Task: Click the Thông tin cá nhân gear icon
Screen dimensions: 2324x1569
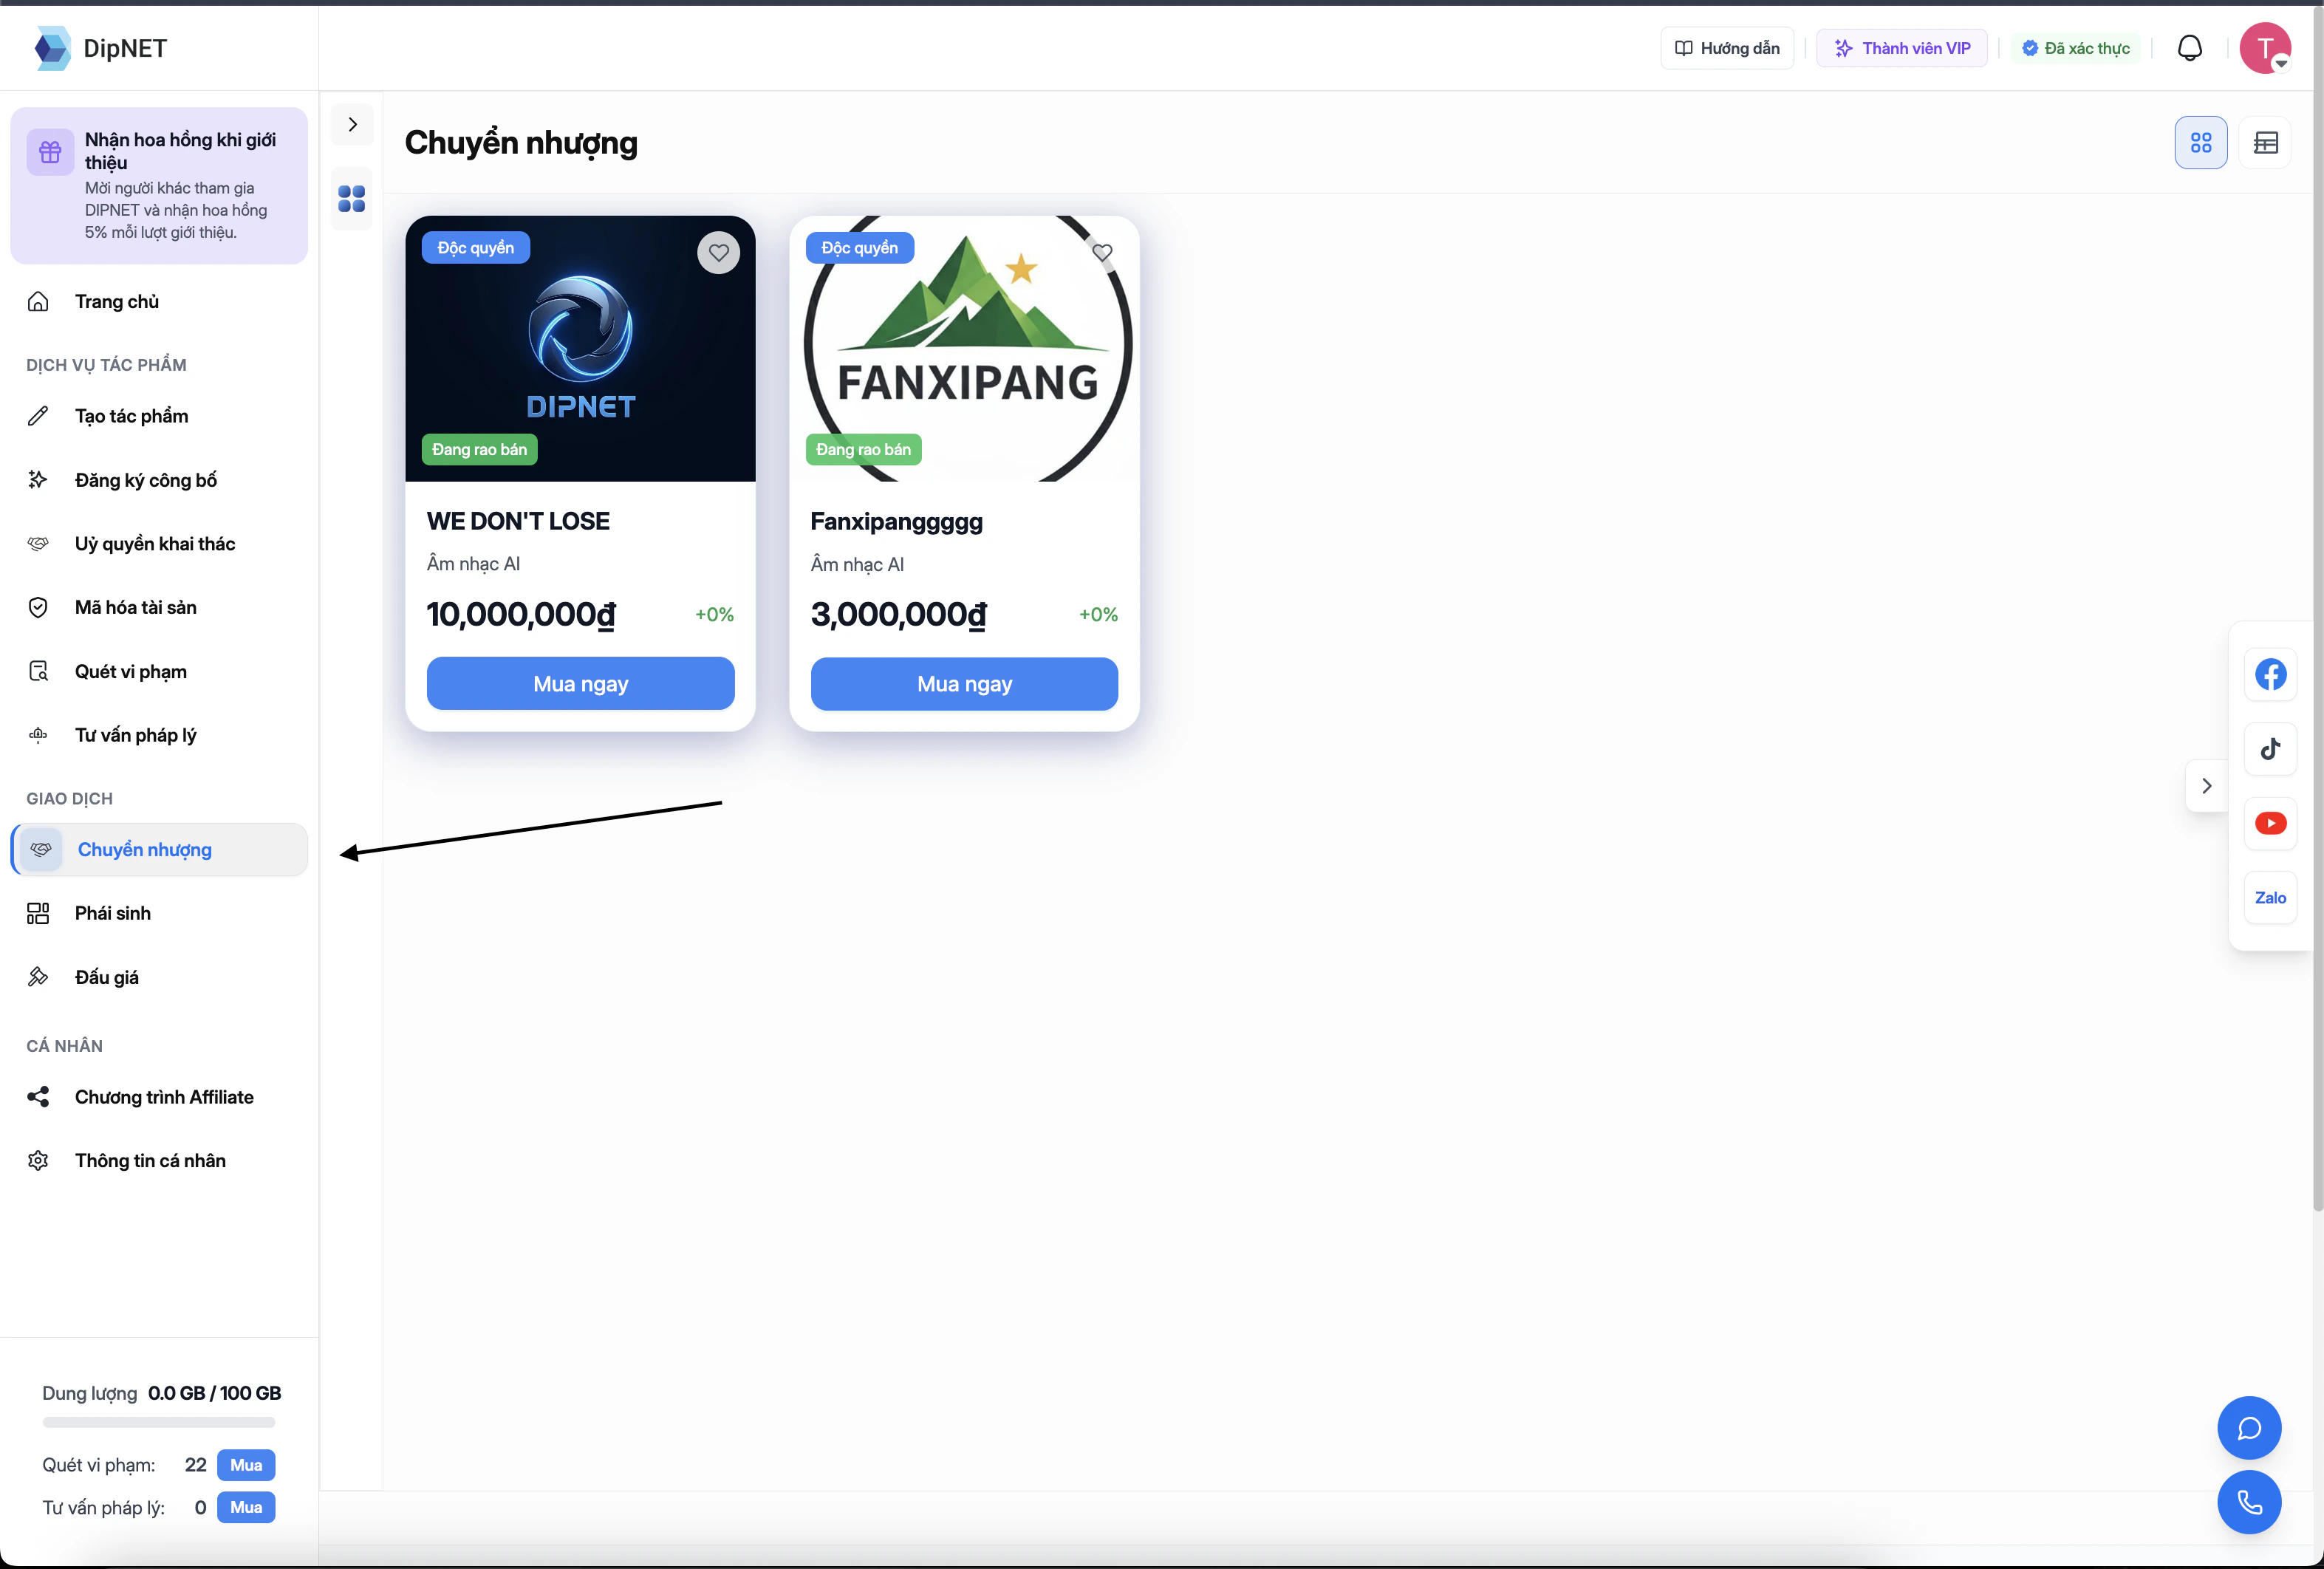Action: point(38,1161)
